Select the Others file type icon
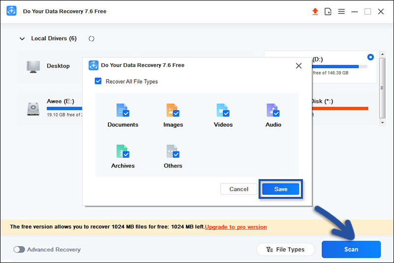 pyautogui.click(x=173, y=151)
